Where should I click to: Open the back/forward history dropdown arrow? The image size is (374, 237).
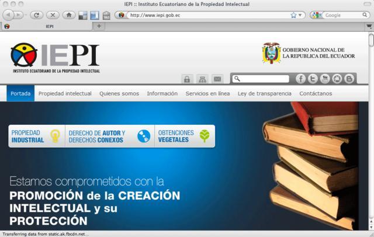[x=26, y=15]
